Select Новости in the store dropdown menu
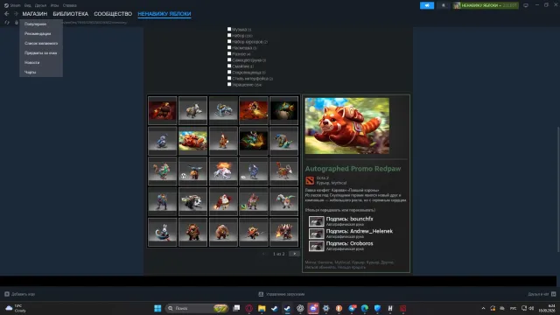Image resolution: width=560 pixels, height=315 pixels. [32, 62]
